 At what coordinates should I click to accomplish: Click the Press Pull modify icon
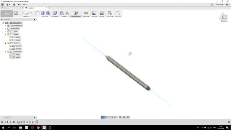(55, 13)
